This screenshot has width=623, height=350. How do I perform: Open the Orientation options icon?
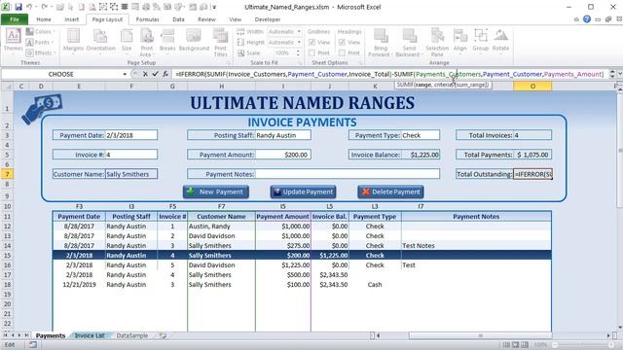[100, 36]
